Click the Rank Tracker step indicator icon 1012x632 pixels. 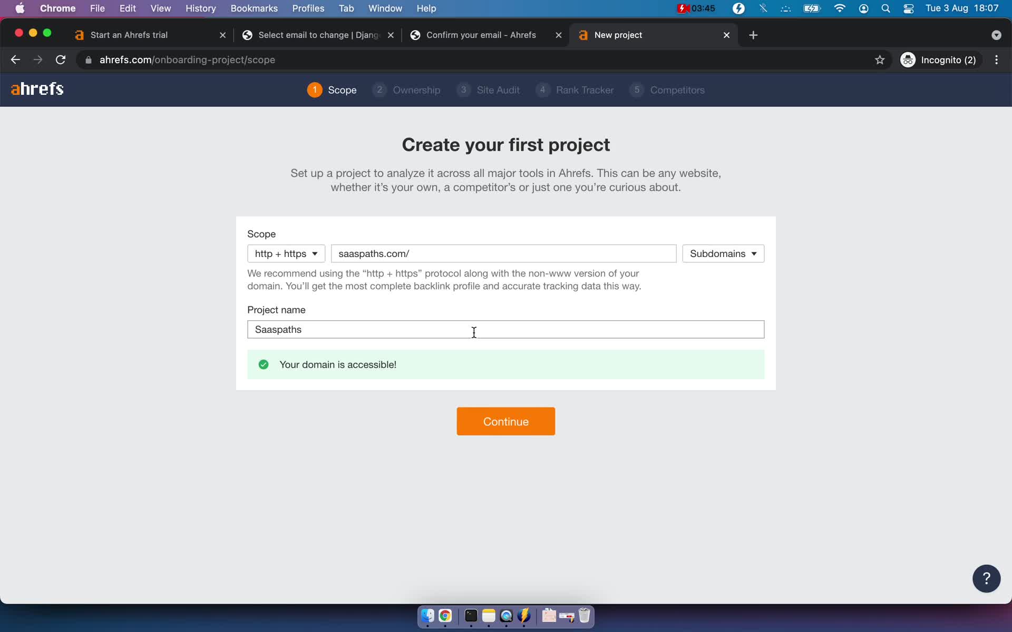point(543,90)
